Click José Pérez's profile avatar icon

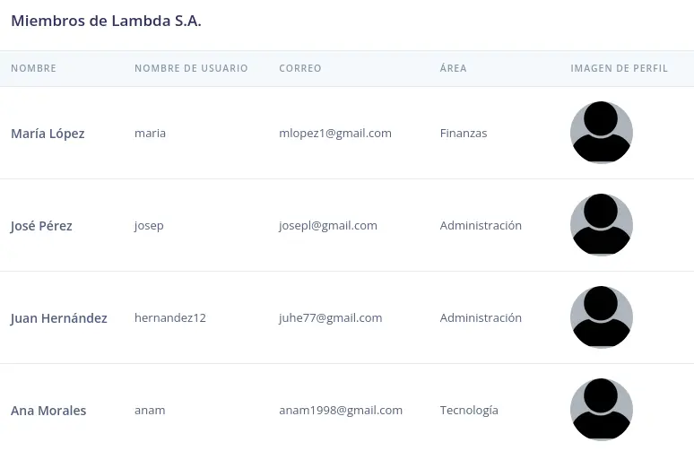click(602, 225)
